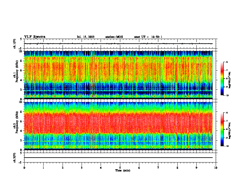
Task: Click the "station=MOS" header label
Action: click(114, 37)
